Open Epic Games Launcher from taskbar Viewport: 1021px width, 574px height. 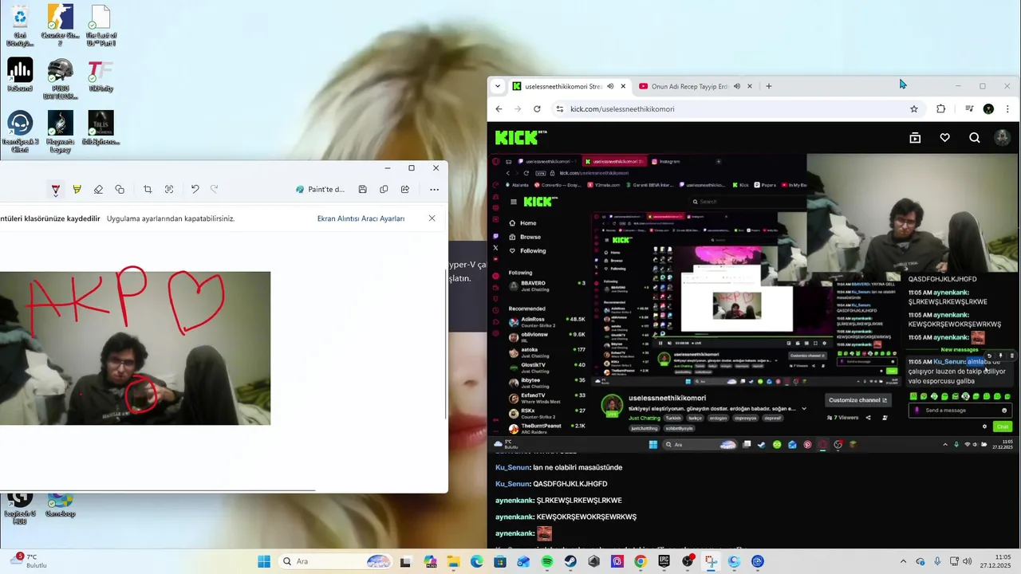(664, 561)
